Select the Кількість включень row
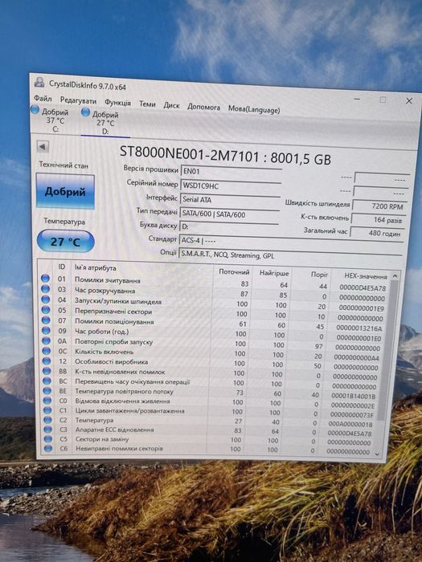 pos(212,353)
